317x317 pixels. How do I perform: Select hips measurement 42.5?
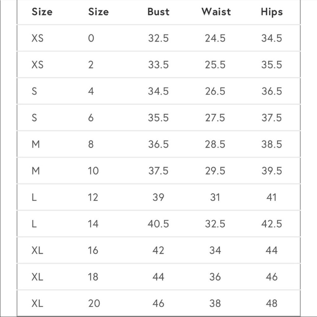click(x=272, y=224)
